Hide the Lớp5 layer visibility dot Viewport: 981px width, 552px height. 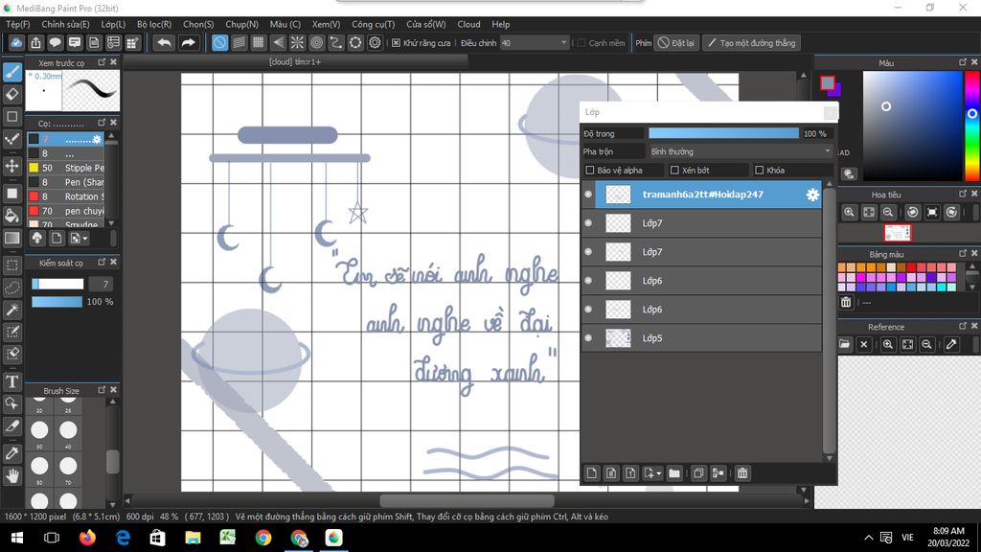[x=588, y=338]
